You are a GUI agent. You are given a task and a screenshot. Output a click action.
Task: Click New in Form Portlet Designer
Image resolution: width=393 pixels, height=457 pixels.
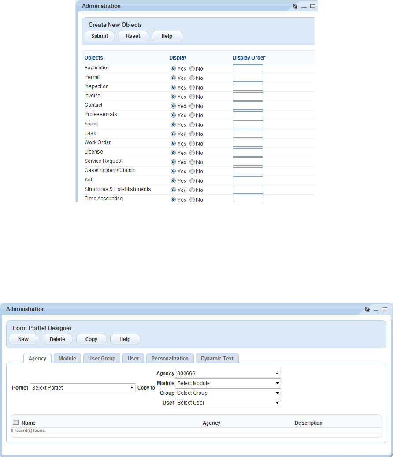click(x=23, y=339)
